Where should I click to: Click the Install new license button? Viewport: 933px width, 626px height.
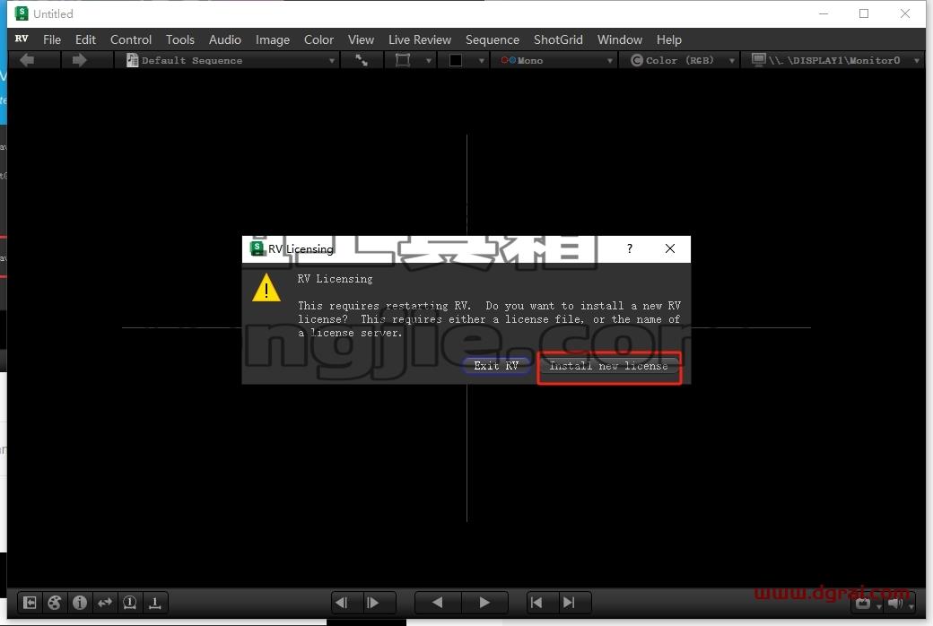(x=608, y=366)
